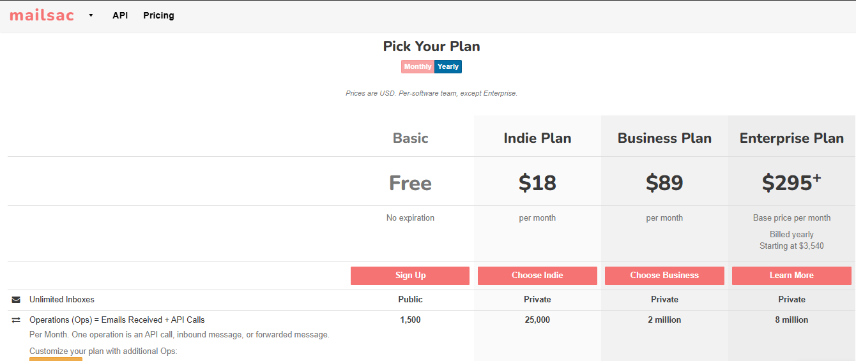Click the Choose Indie button

[537, 276]
